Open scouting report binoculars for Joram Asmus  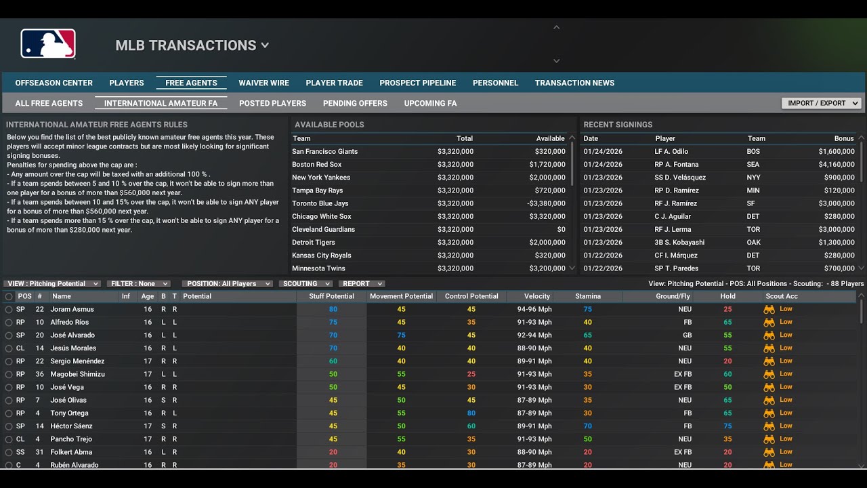click(769, 309)
